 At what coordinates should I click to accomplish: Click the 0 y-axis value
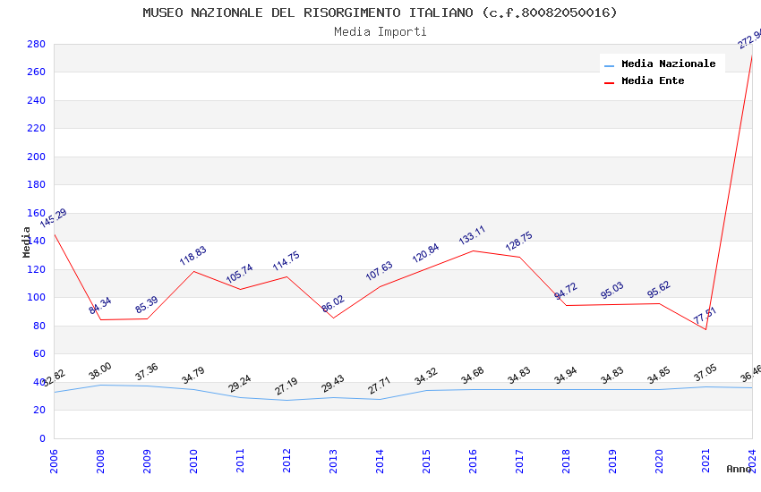coord(43,438)
